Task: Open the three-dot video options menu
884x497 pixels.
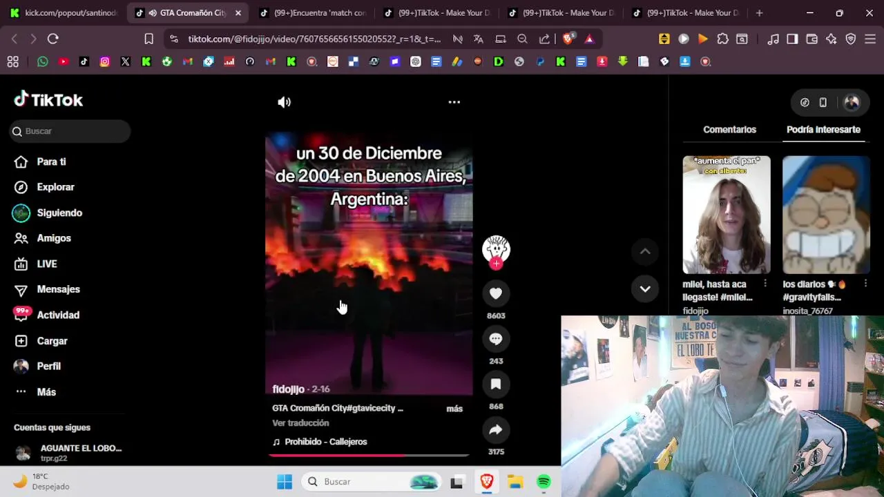Action: [x=454, y=102]
